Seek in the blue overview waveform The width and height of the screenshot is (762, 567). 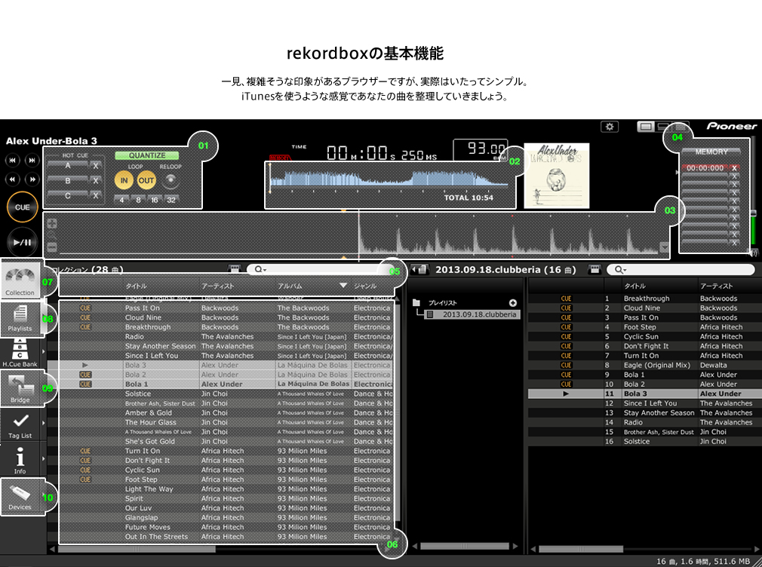(x=389, y=179)
